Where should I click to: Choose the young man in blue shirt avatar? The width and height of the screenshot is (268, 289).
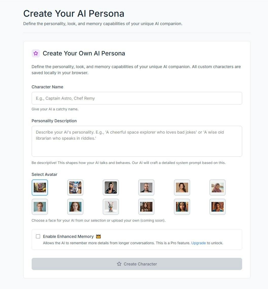point(217,207)
